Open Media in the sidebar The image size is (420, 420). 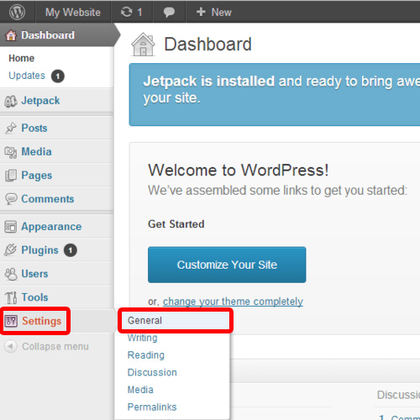[37, 152]
